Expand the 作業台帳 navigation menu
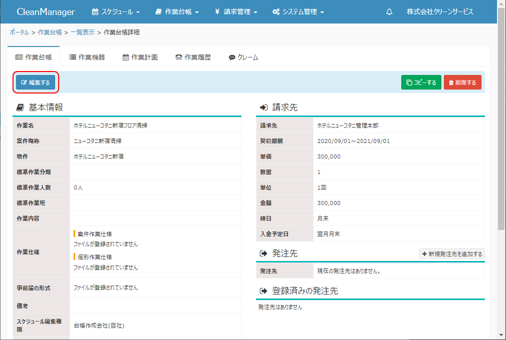The image size is (506, 340). coord(177,12)
